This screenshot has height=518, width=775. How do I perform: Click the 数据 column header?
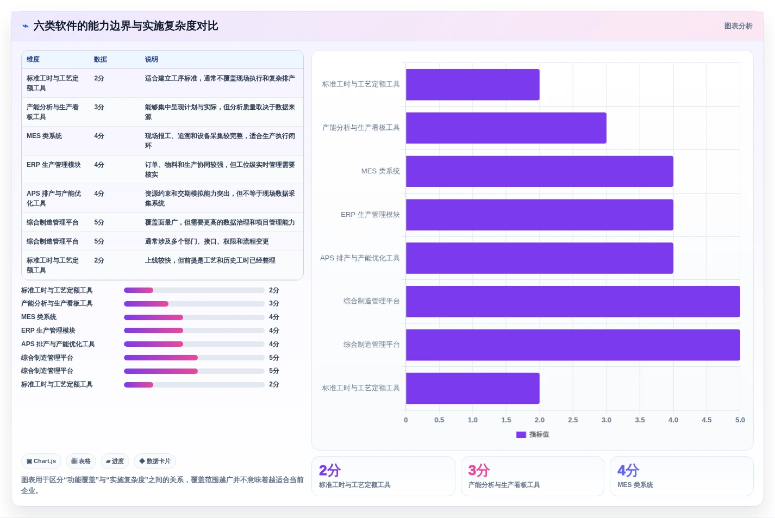101,59
